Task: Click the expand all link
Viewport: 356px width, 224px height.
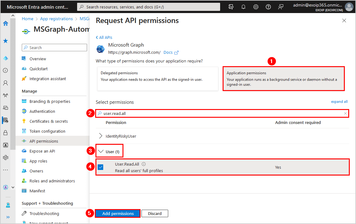Action: tap(339, 102)
